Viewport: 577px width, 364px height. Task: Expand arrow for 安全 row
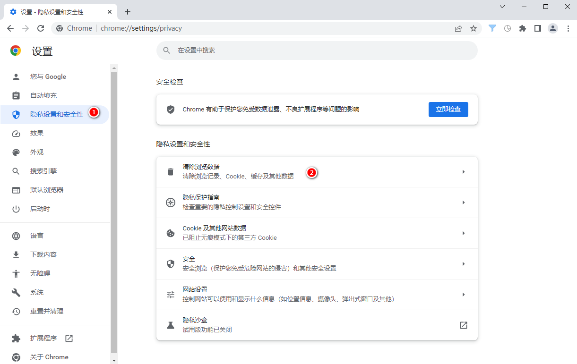pyautogui.click(x=464, y=264)
